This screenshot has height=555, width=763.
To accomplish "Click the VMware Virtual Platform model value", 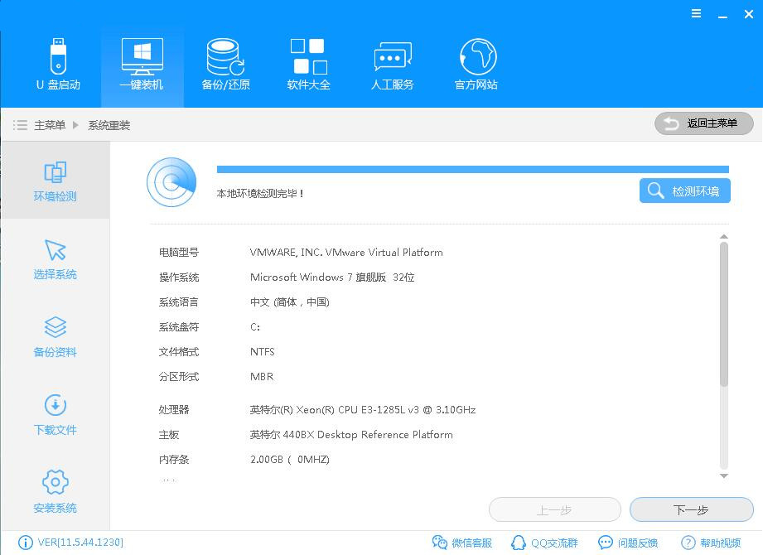I will coord(346,253).
